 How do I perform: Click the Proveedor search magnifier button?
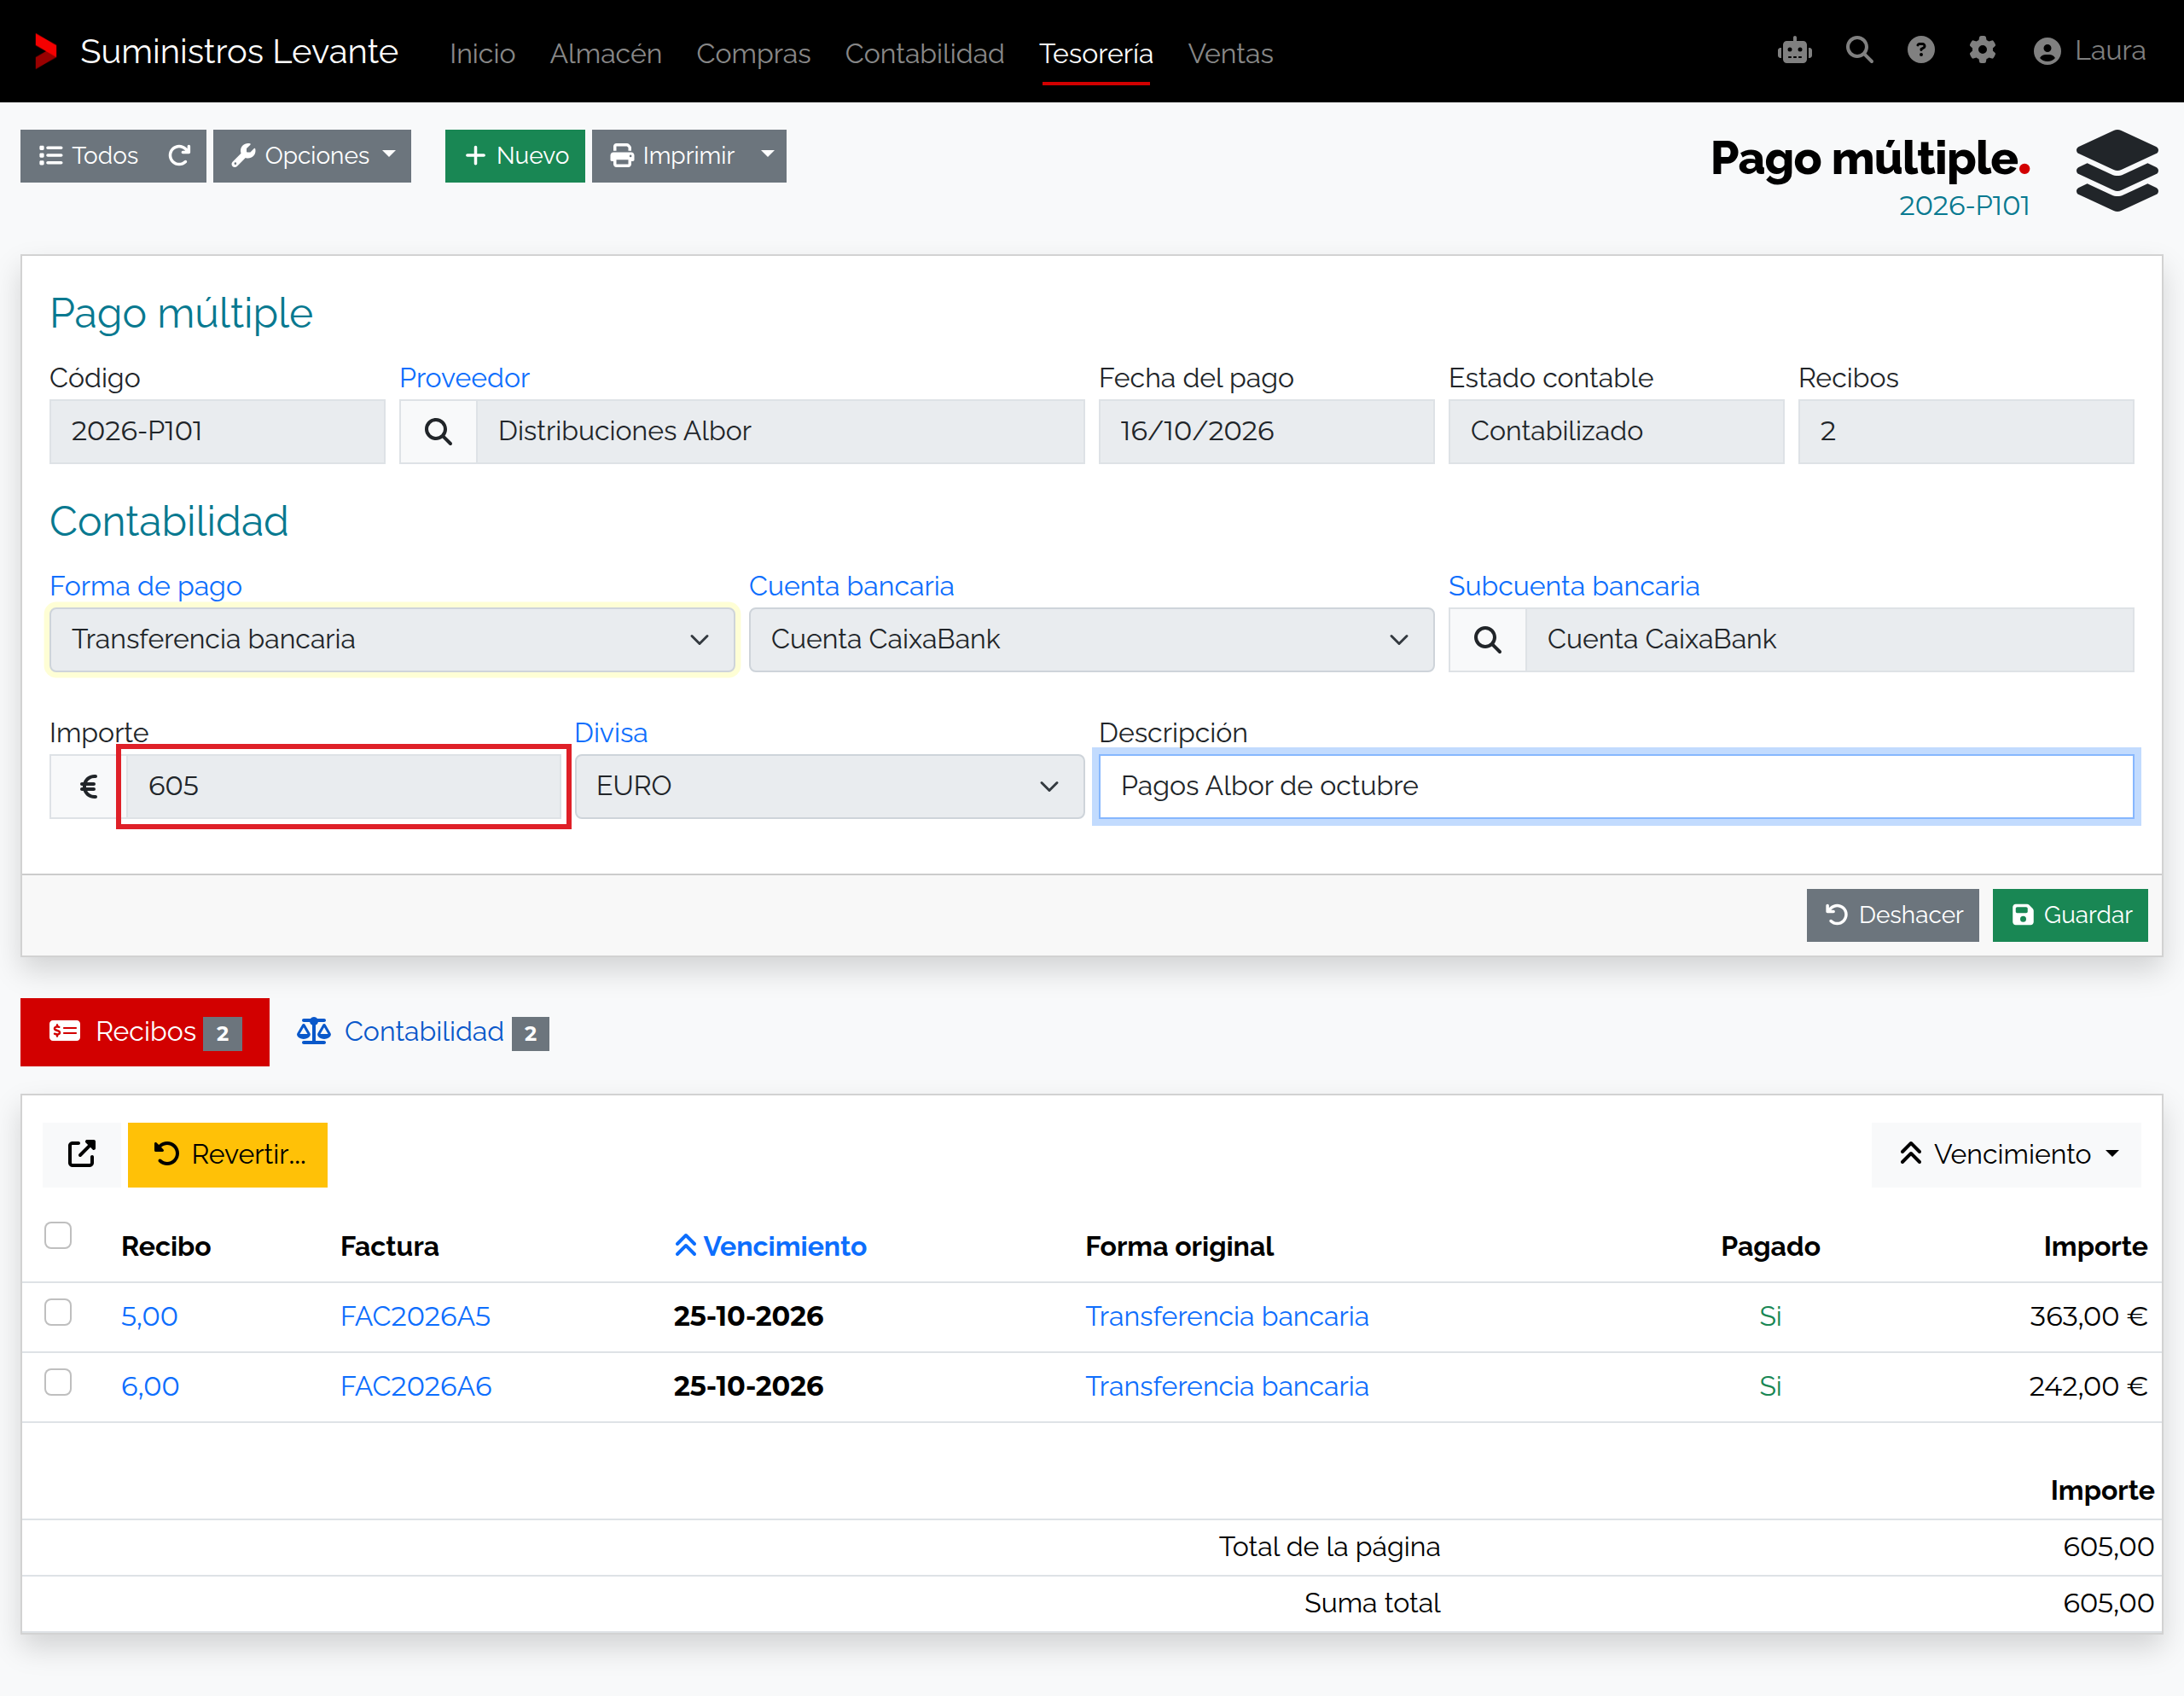438,431
